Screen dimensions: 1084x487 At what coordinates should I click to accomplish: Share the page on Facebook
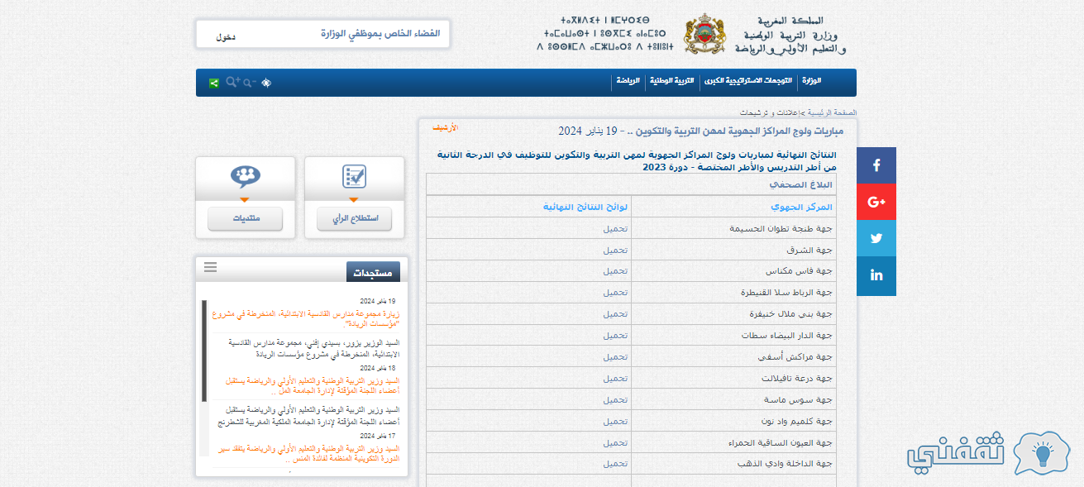pyautogui.click(x=876, y=166)
